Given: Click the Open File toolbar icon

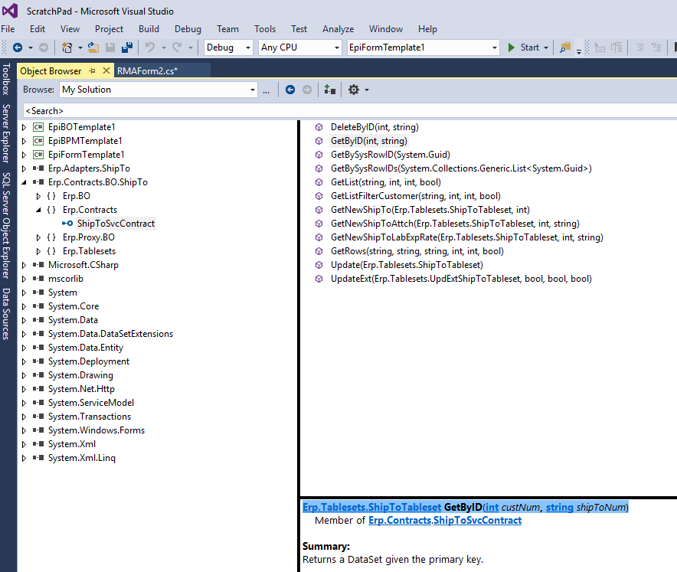Looking at the screenshot, I should pos(93,47).
